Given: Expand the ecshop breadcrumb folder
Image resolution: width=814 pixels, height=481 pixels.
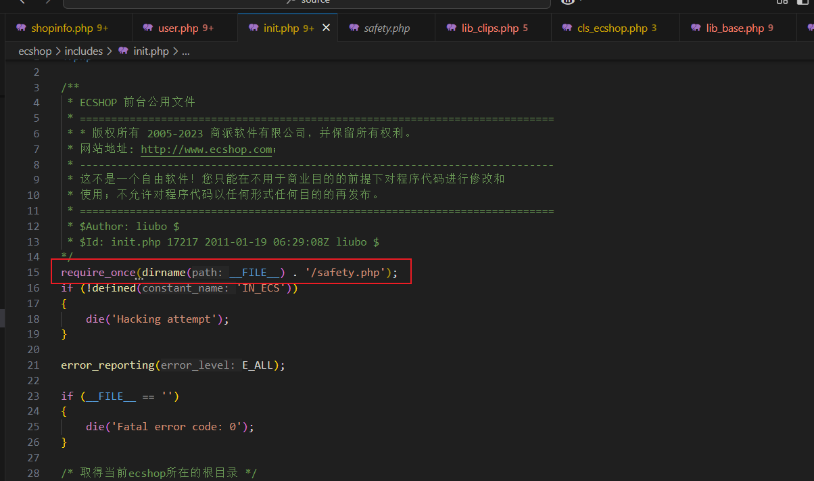Looking at the screenshot, I should point(35,51).
